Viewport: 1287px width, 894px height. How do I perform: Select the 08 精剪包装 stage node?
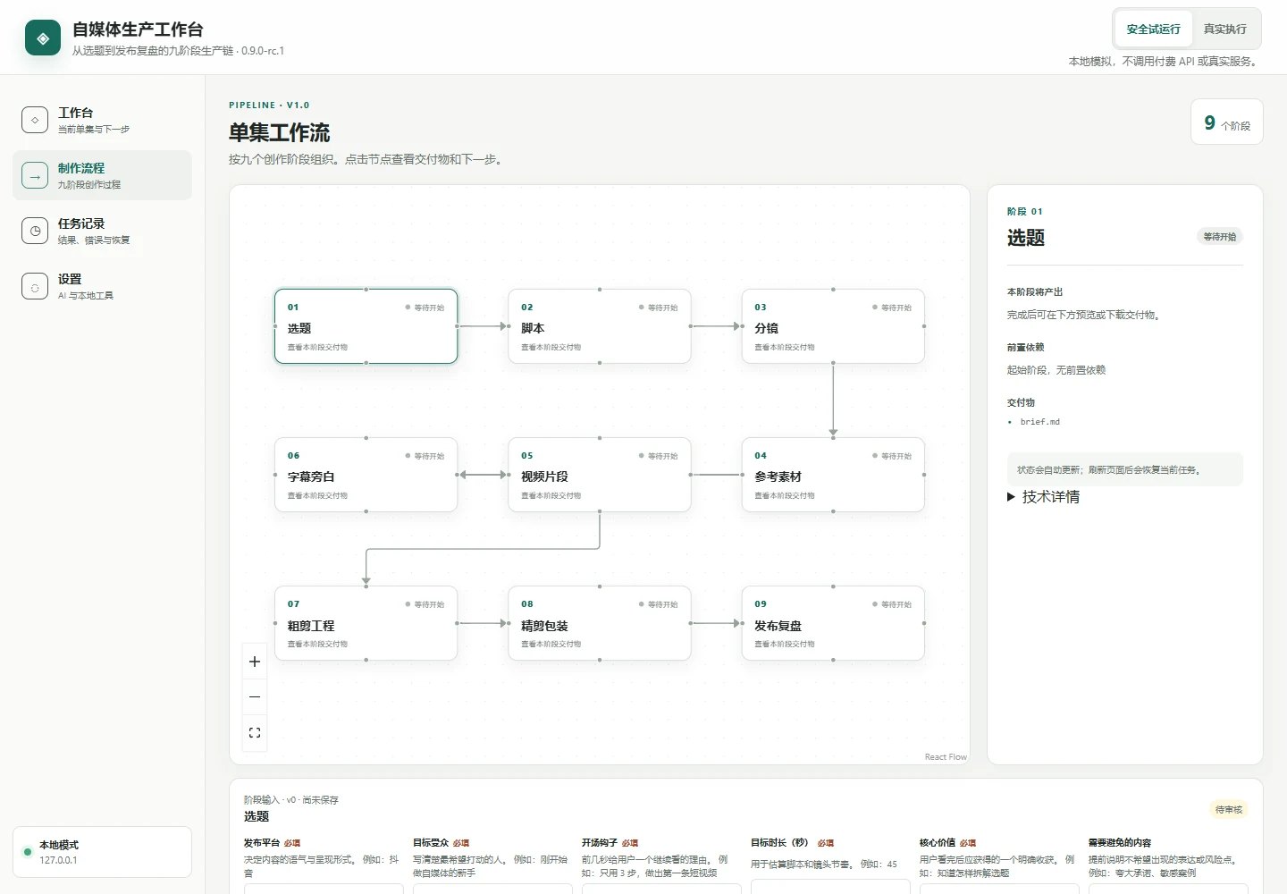(600, 623)
